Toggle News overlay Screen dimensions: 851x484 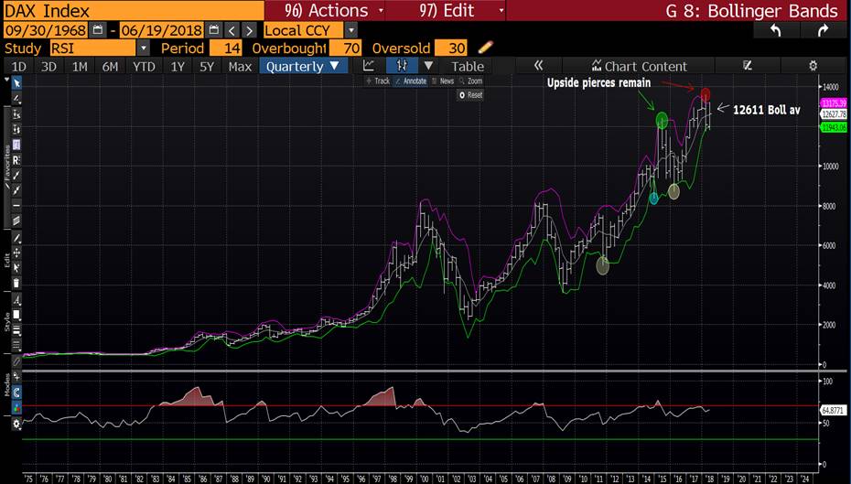443,81
